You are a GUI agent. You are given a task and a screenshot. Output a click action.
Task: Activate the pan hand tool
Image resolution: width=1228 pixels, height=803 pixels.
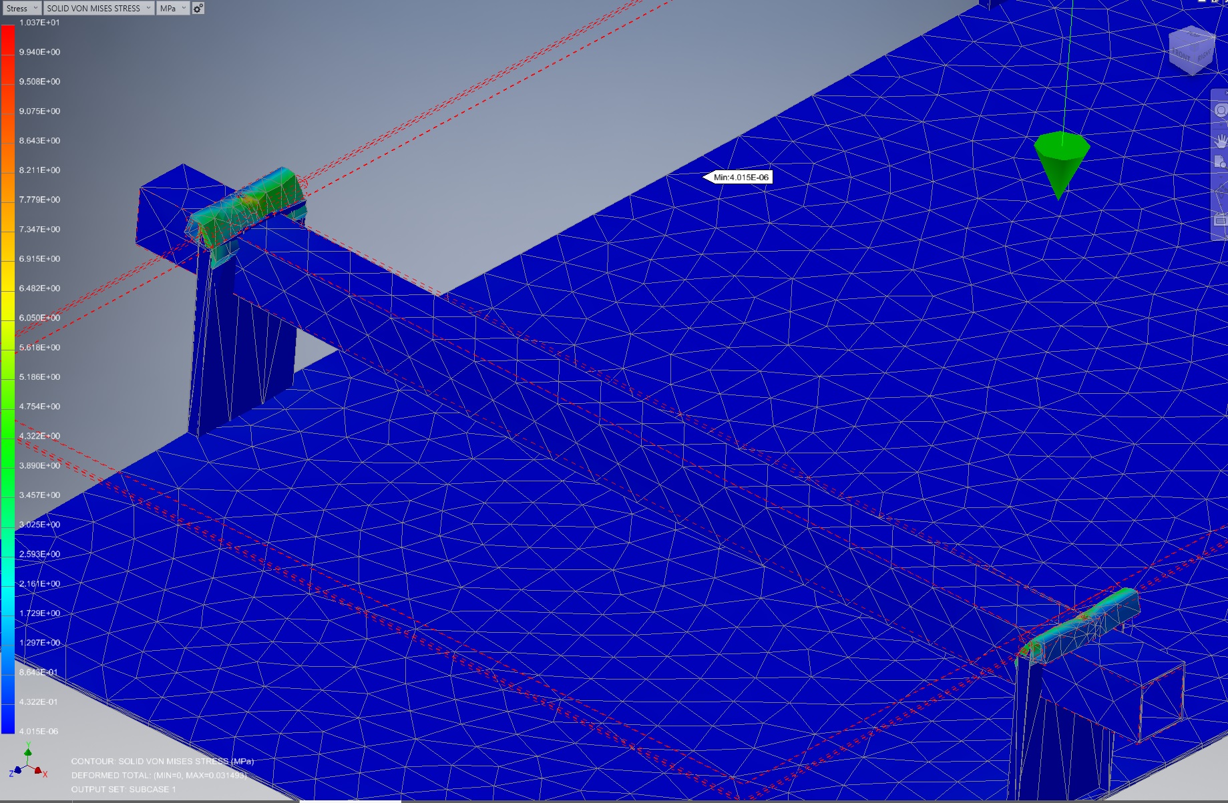pos(1221,140)
